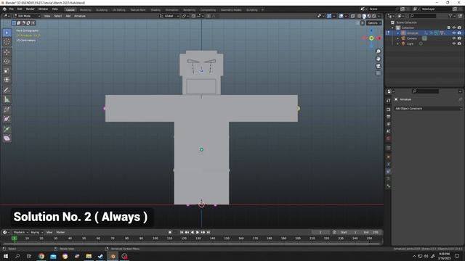Open the Edit Mode dropdown
The width and height of the screenshot is (465, 261).
tap(26, 16)
